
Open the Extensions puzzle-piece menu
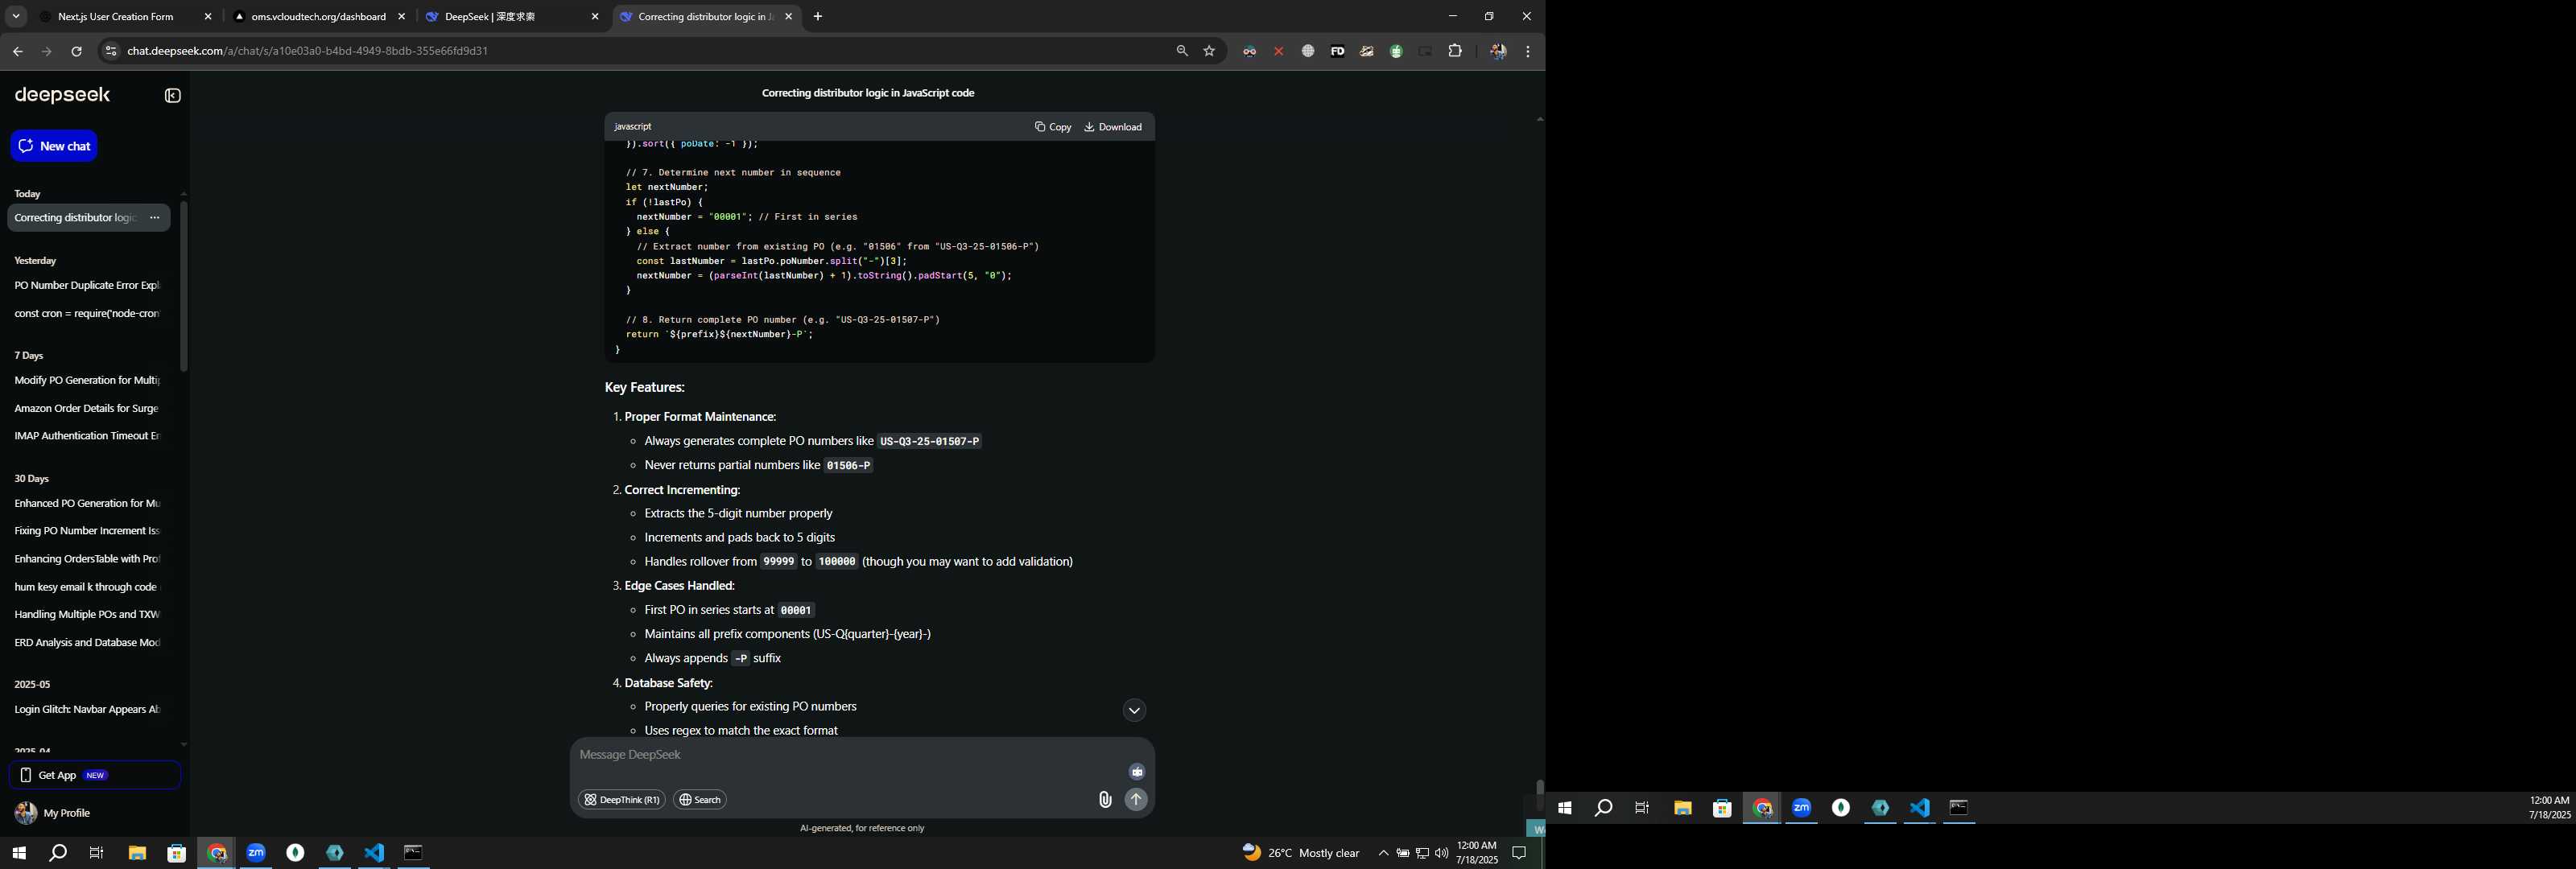pos(1455,51)
